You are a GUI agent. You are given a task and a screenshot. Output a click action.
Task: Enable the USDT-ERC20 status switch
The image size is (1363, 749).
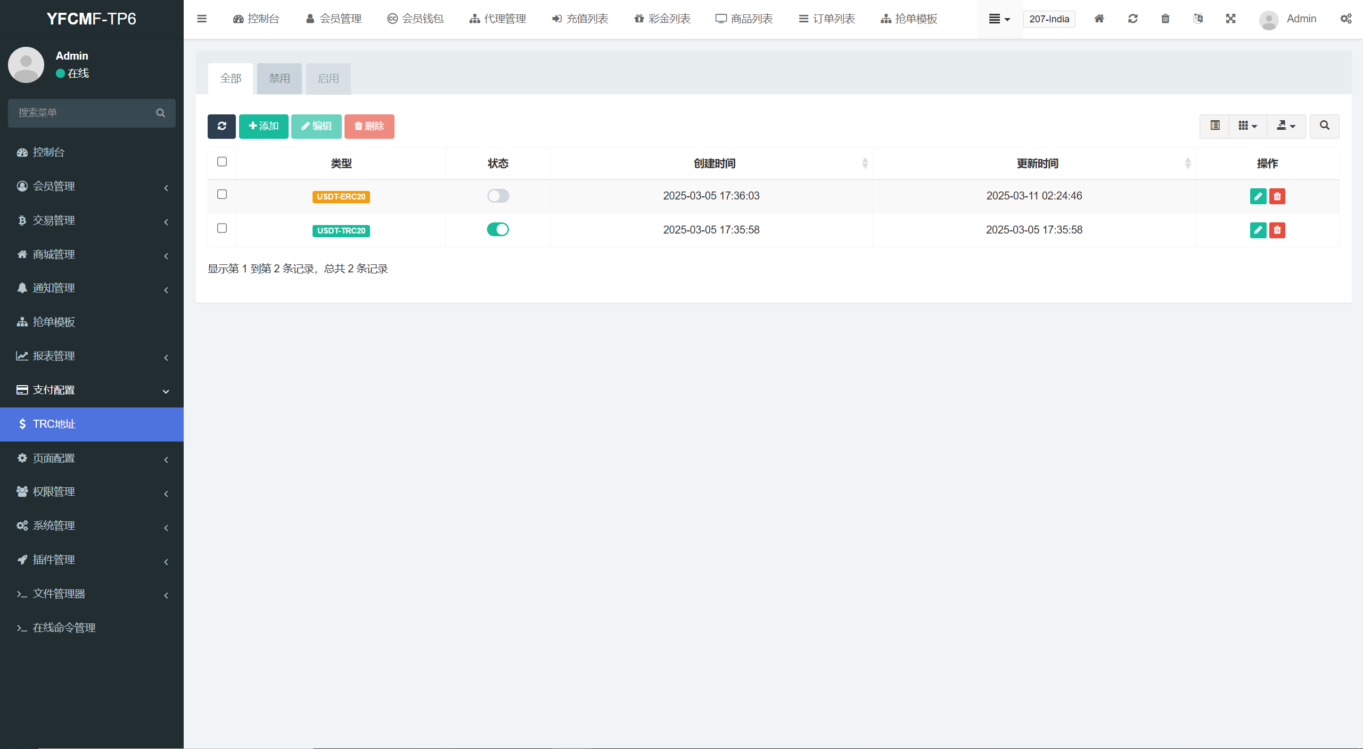coord(498,196)
